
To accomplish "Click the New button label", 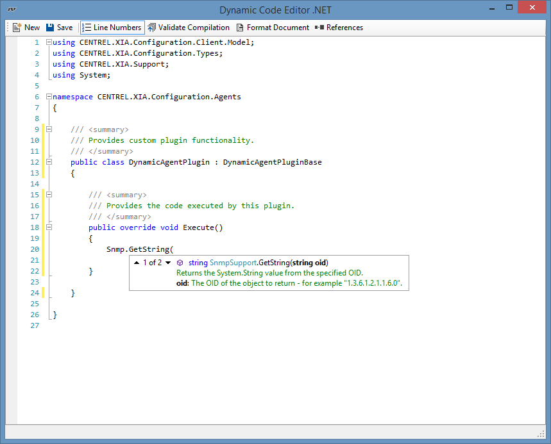I will coord(32,28).
